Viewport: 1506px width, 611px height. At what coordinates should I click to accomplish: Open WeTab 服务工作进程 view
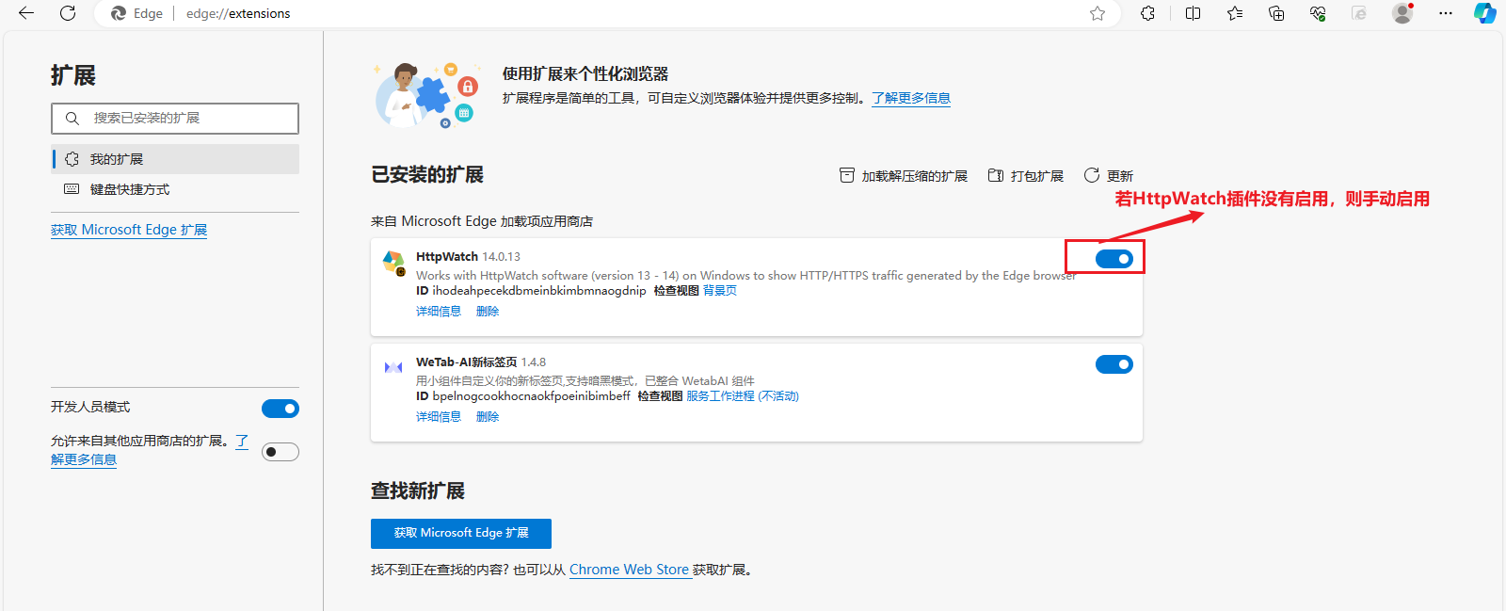tap(743, 396)
